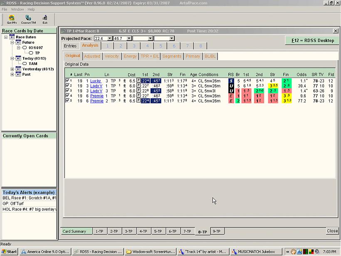
Task: Open Wisdom-soft ScreenHunter taskbar item
Action: (x=151, y=252)
